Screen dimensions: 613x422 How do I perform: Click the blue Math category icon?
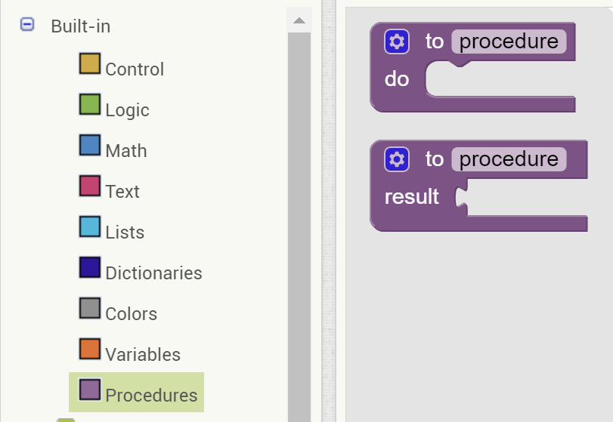coord(90,145)
